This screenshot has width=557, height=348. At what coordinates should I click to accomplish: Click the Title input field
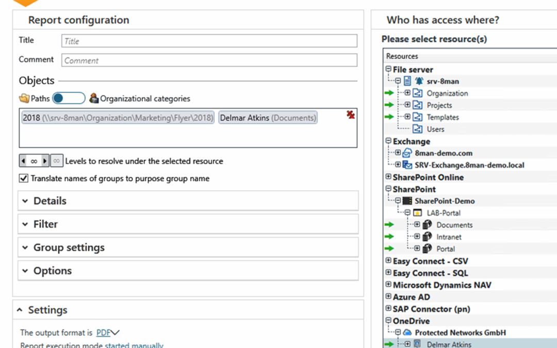tap(209, 41)
